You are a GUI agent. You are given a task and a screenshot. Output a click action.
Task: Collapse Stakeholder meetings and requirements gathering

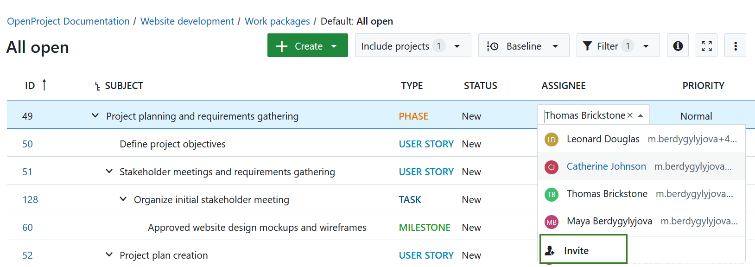pyautogui.click(x=109, y=171)
